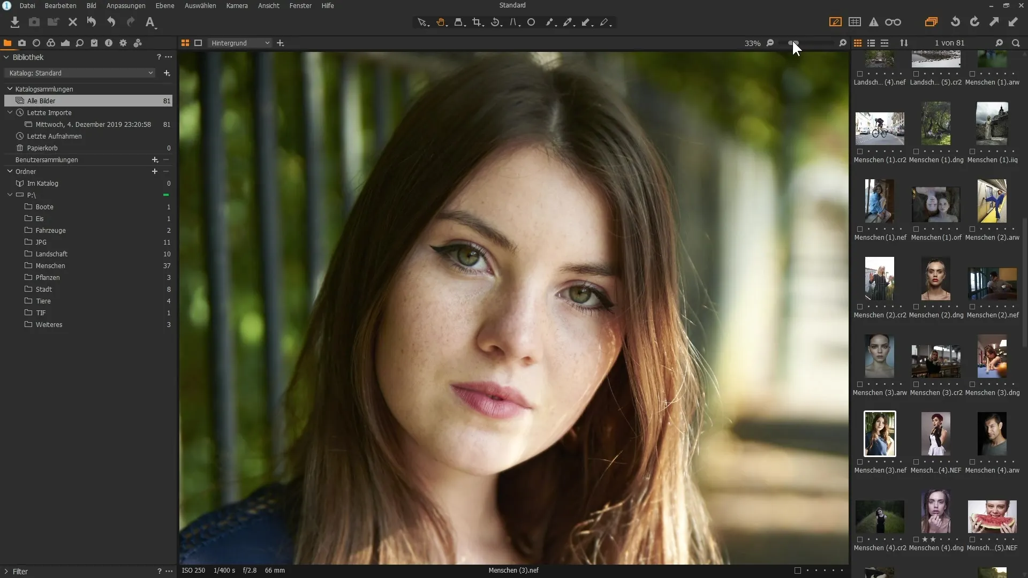The height and width of the screenshot is (578, 1028).
Task: Click the orange clone variants icon
Action: (931, 22)
